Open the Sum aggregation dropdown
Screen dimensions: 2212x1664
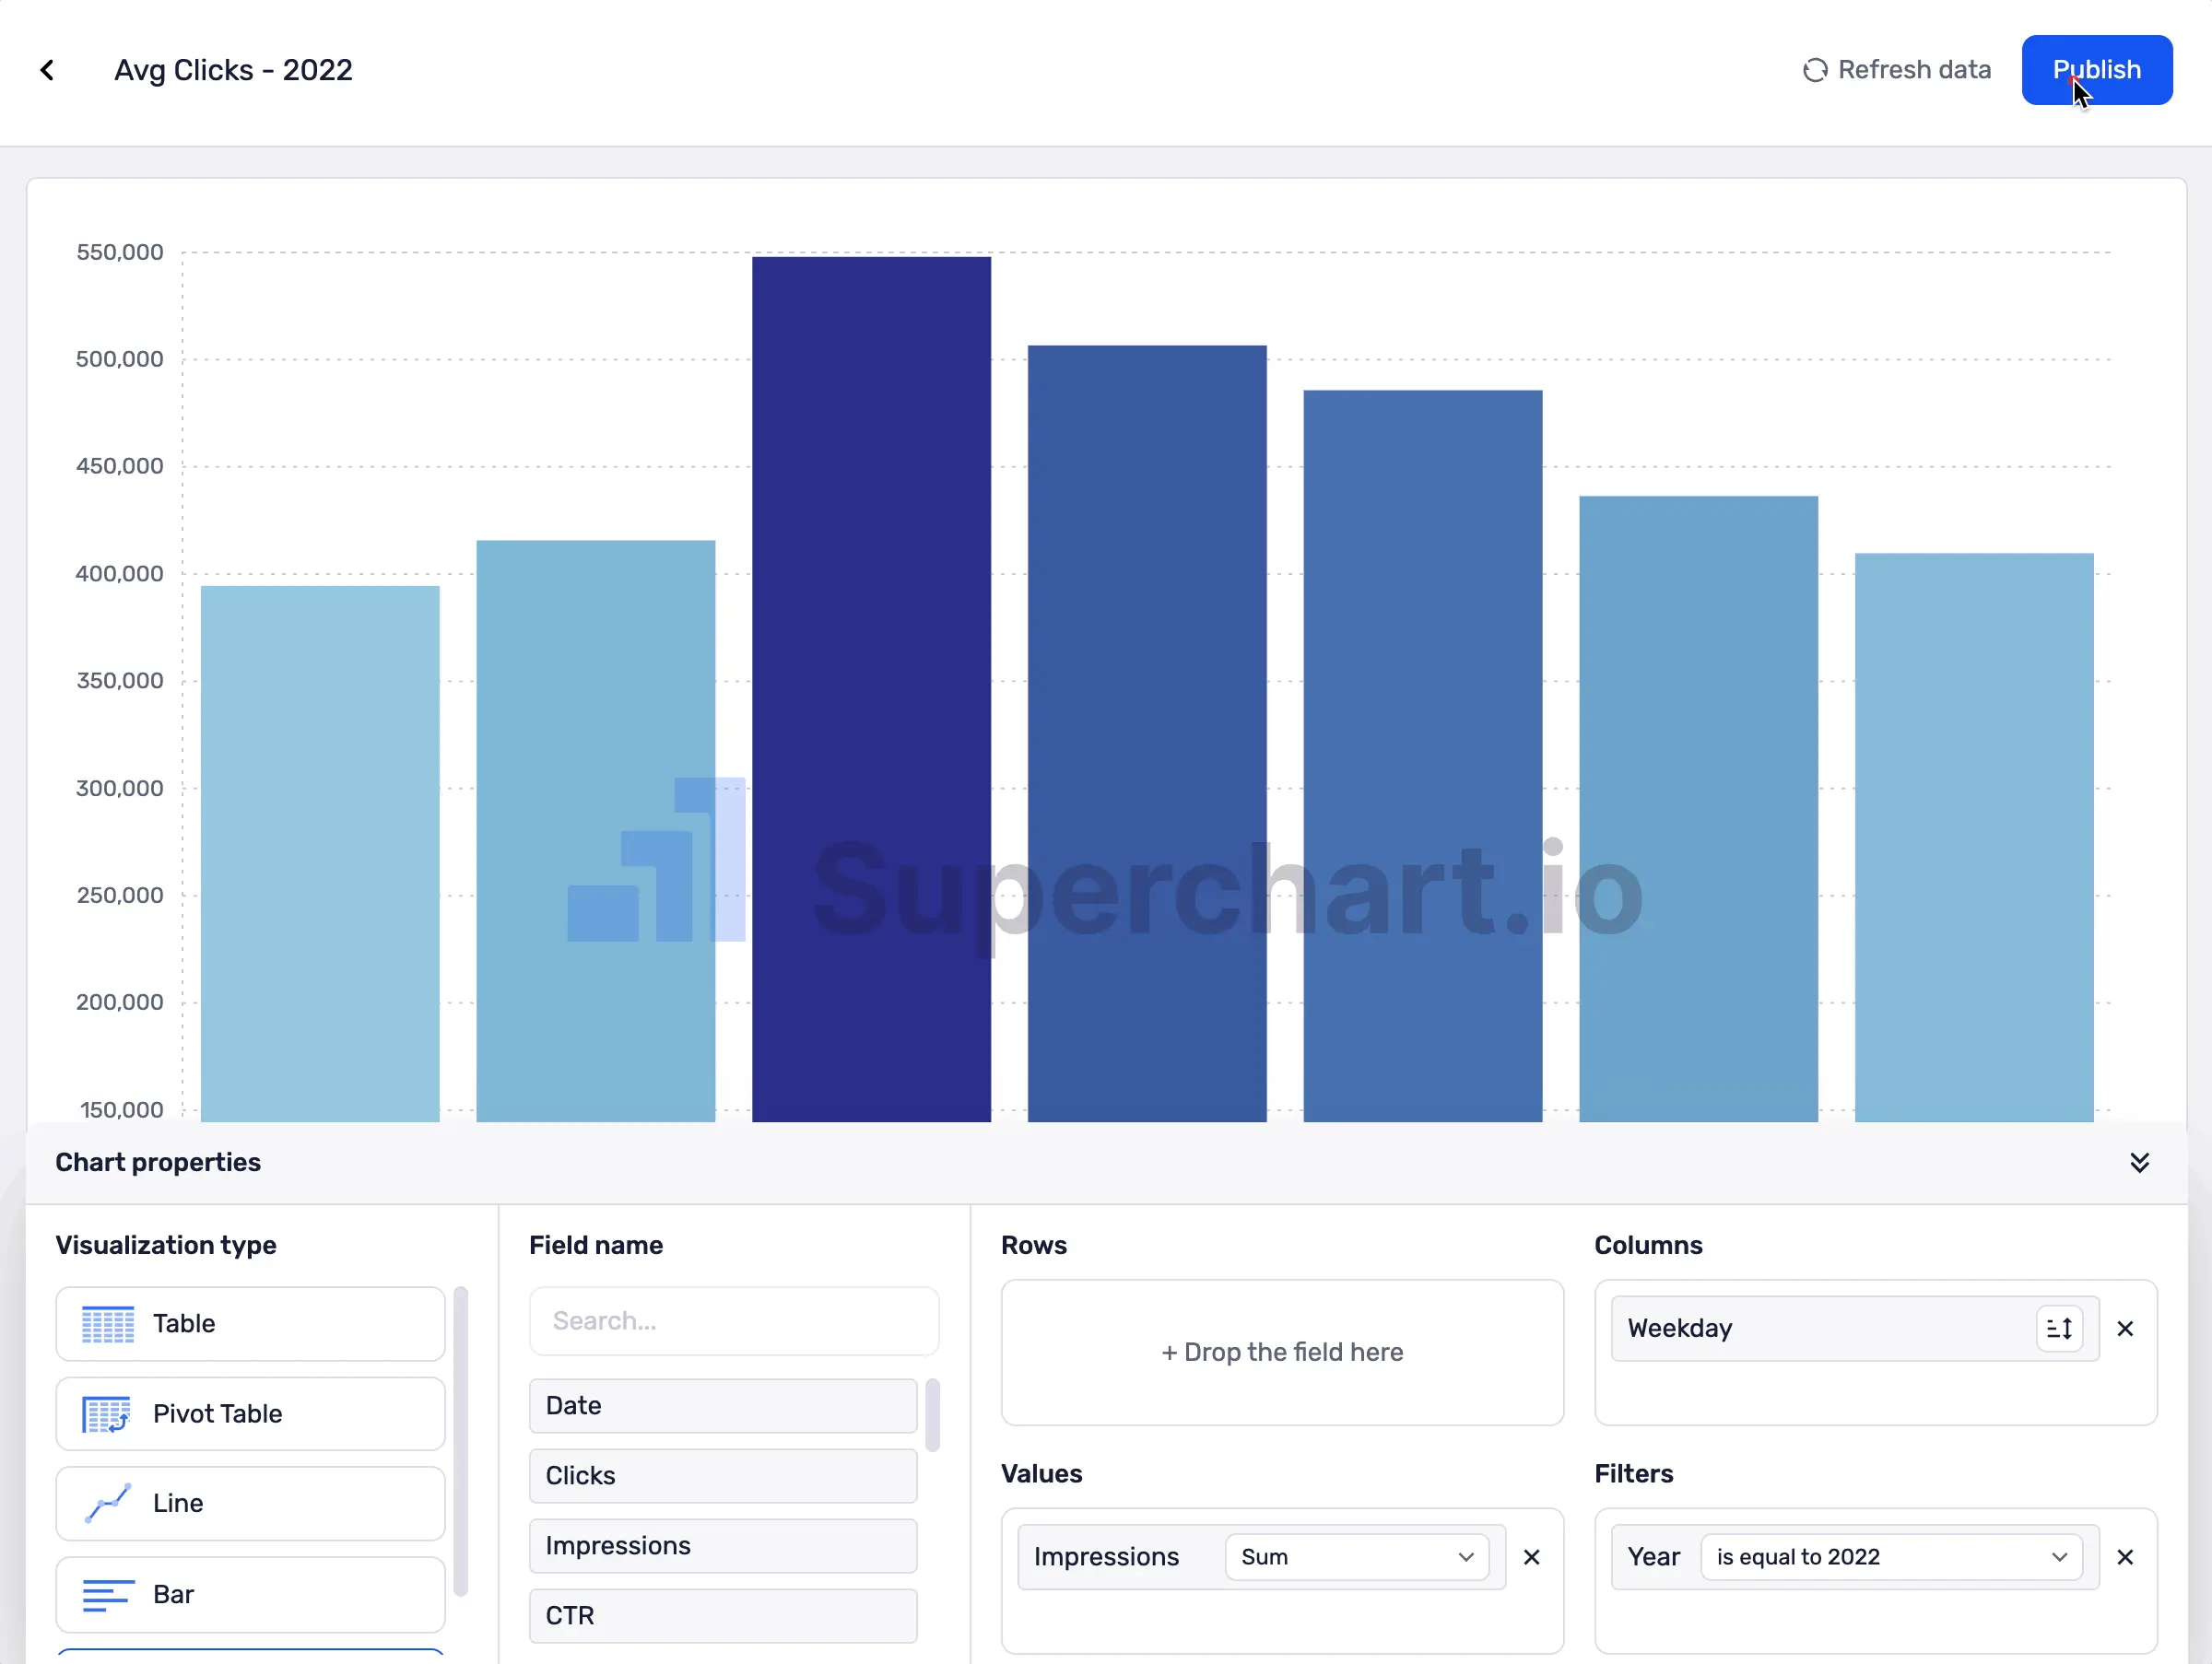click(1357, 1557)
